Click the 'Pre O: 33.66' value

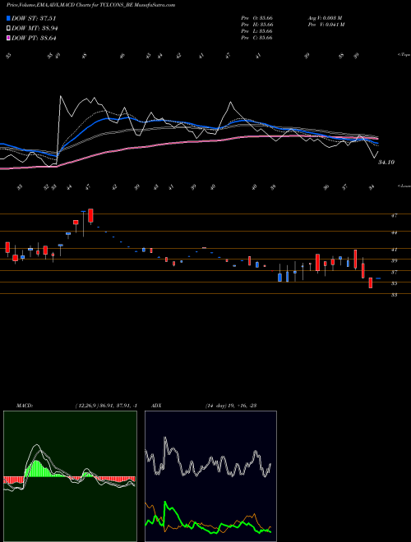pos(257,18)
